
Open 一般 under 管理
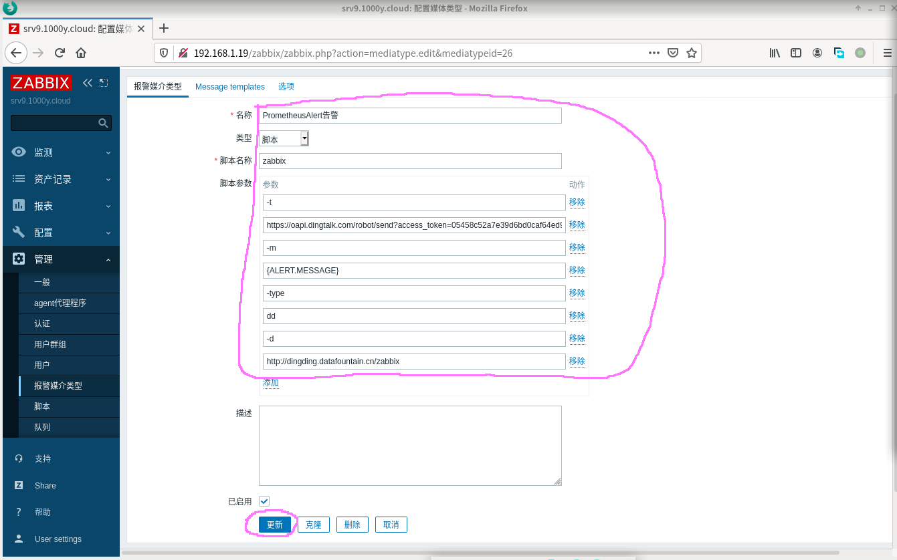click(x=69, y=283)
